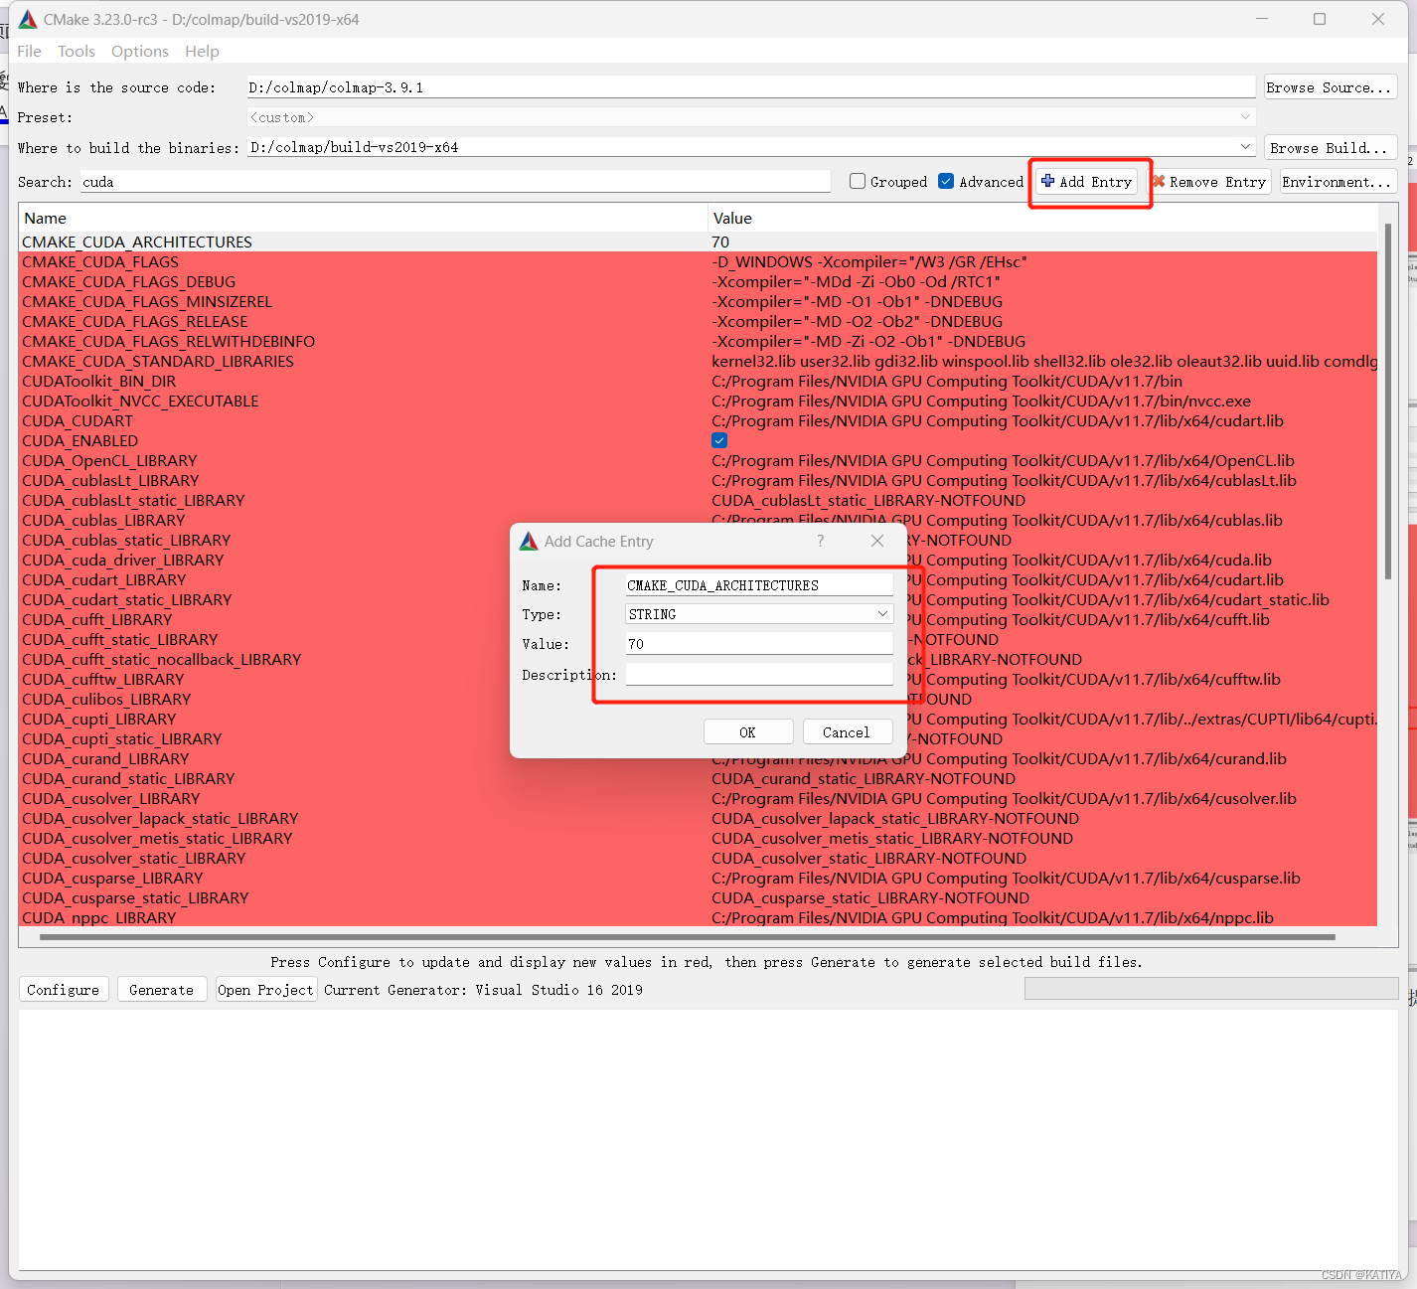Click the Add Entry plus icon
Viewport: 1417px width, 1289px height.
[x=1049, y=182]
